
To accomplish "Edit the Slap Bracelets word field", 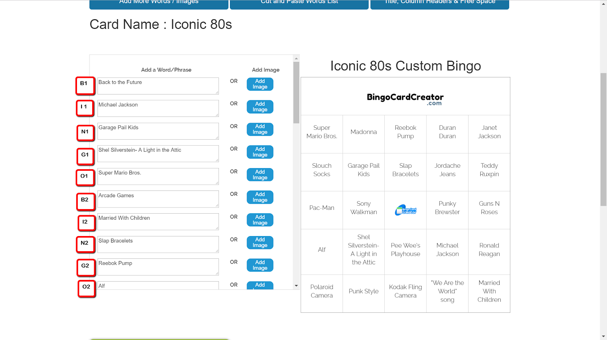I will 158,244.
